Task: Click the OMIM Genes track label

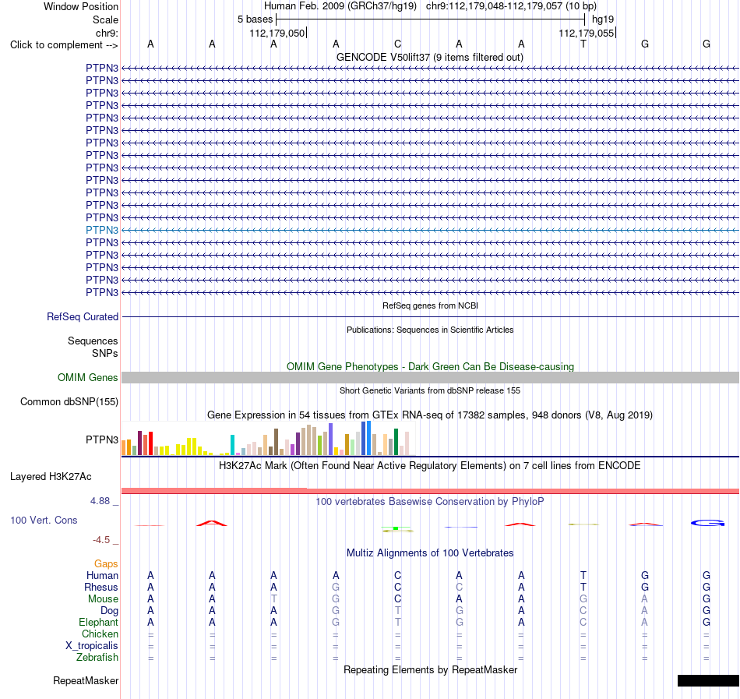Action: point(88,378)
